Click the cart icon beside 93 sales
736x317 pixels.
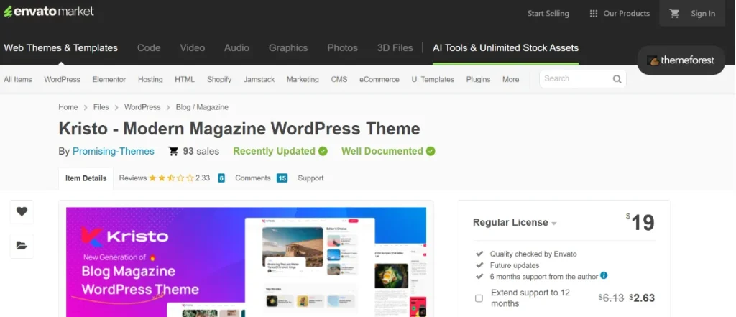[x=173, y=151]
